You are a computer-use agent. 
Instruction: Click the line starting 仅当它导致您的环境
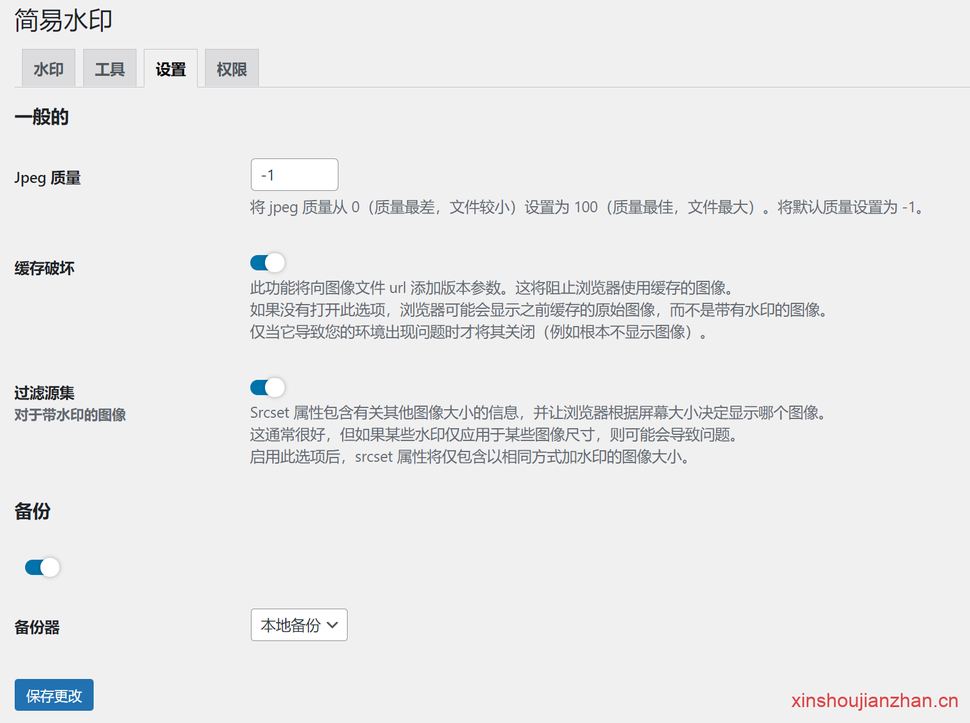(479, 332)
